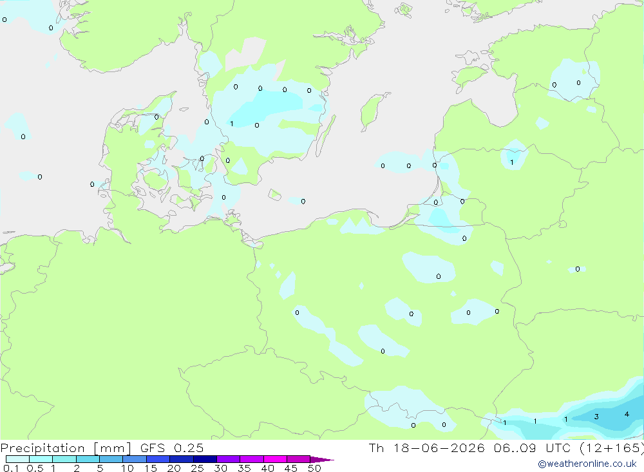Image resolution: width=644 pixels, height=472 pixels.
Task: Choose the 2–5 mm legend color box
Action: pos(88,459)
